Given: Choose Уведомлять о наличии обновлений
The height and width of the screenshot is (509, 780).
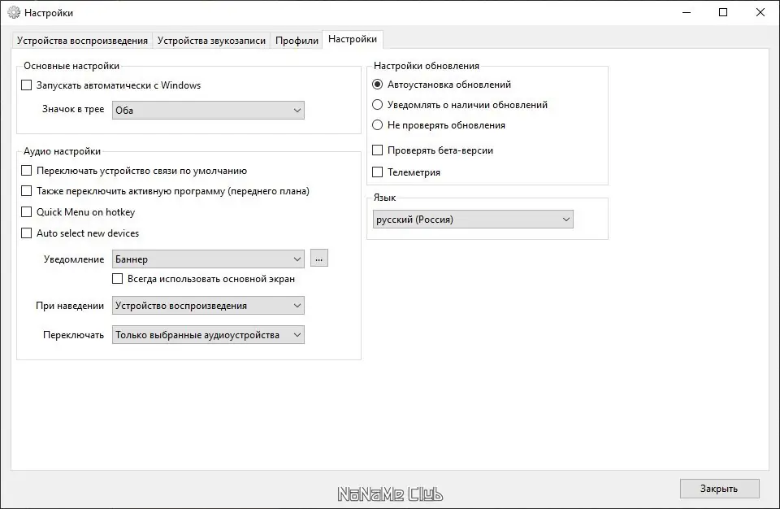Looking at the screenshot, I should (378, 105).
